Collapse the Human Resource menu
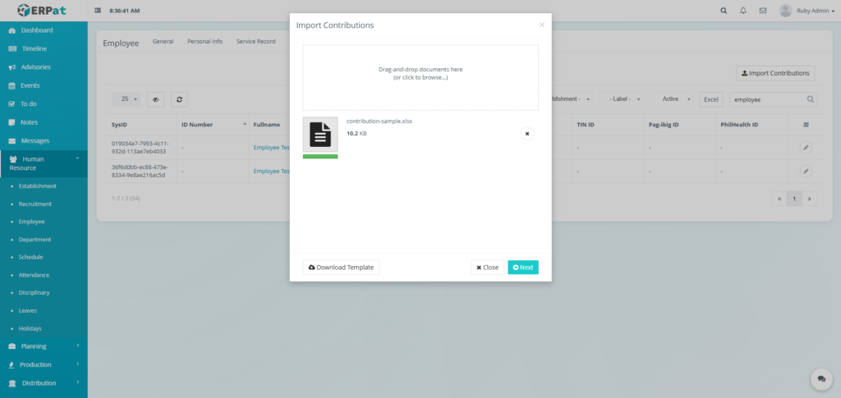The image size is (841, 398). coord(44,163)
